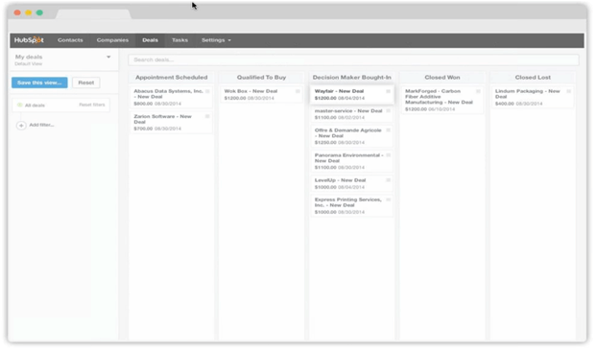This screenshot has width=596, height=352.
Task: Click the handle icon on Lindum Packaging card
Action: pos(569,91)
